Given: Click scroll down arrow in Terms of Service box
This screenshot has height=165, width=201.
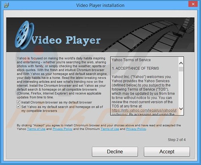Looking at the screenshot, I should (x=181, y=109).
